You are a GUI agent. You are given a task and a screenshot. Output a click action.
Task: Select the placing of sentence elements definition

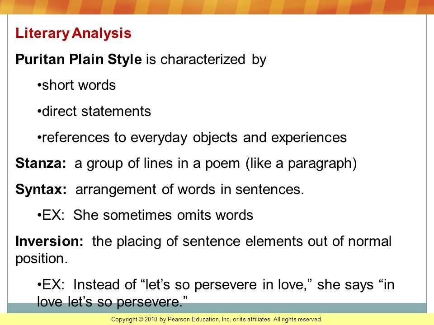(241, 241)
